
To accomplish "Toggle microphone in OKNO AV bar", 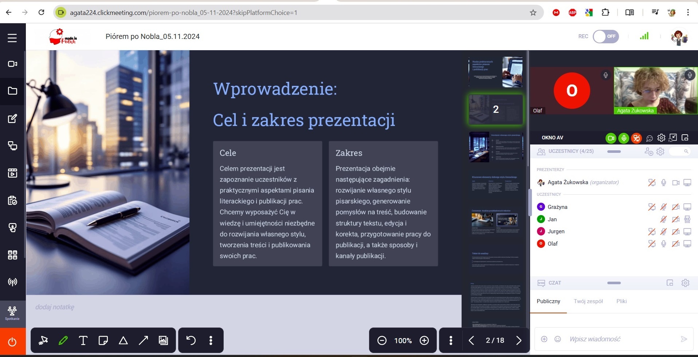I will tap(624, 138).
